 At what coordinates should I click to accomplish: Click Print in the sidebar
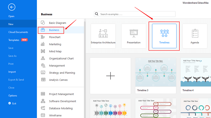[x=11, y=64]
